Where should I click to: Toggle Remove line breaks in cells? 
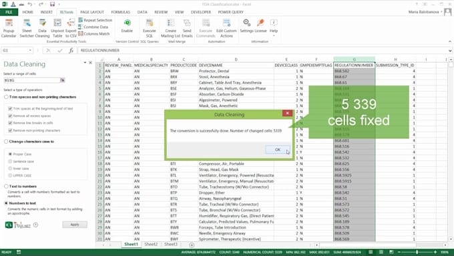click(x=10, y=123)
